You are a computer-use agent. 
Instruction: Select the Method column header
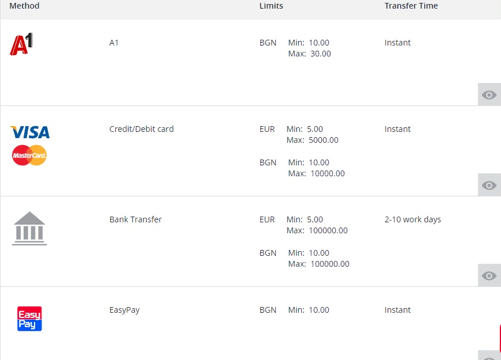pos(24,6)
